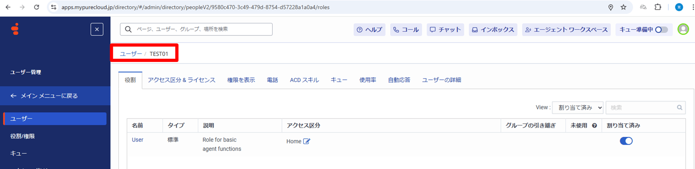695x169 pixels.
Task: Click the magnifier icon in role search box
Action: click(679, 108)
